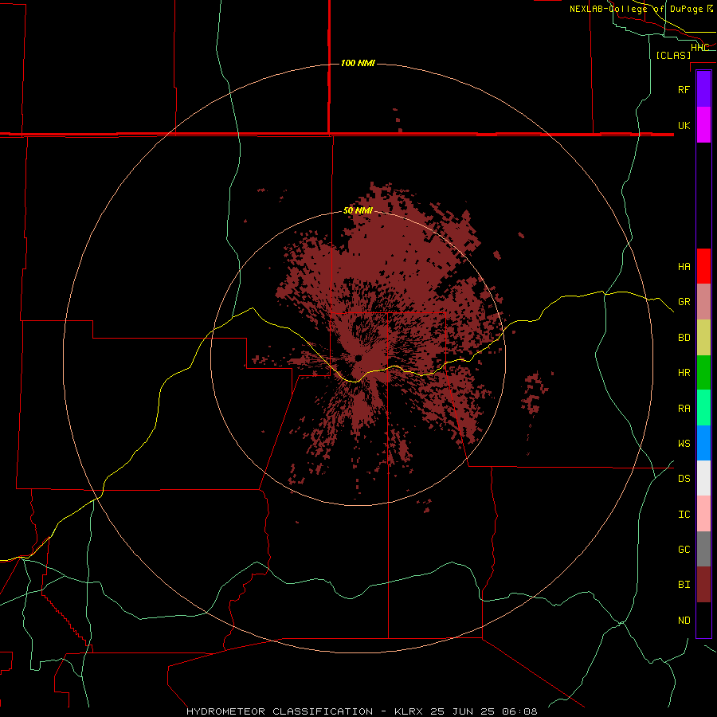
Task: Click the HR legend label
Action: click(x=684, y=373)
